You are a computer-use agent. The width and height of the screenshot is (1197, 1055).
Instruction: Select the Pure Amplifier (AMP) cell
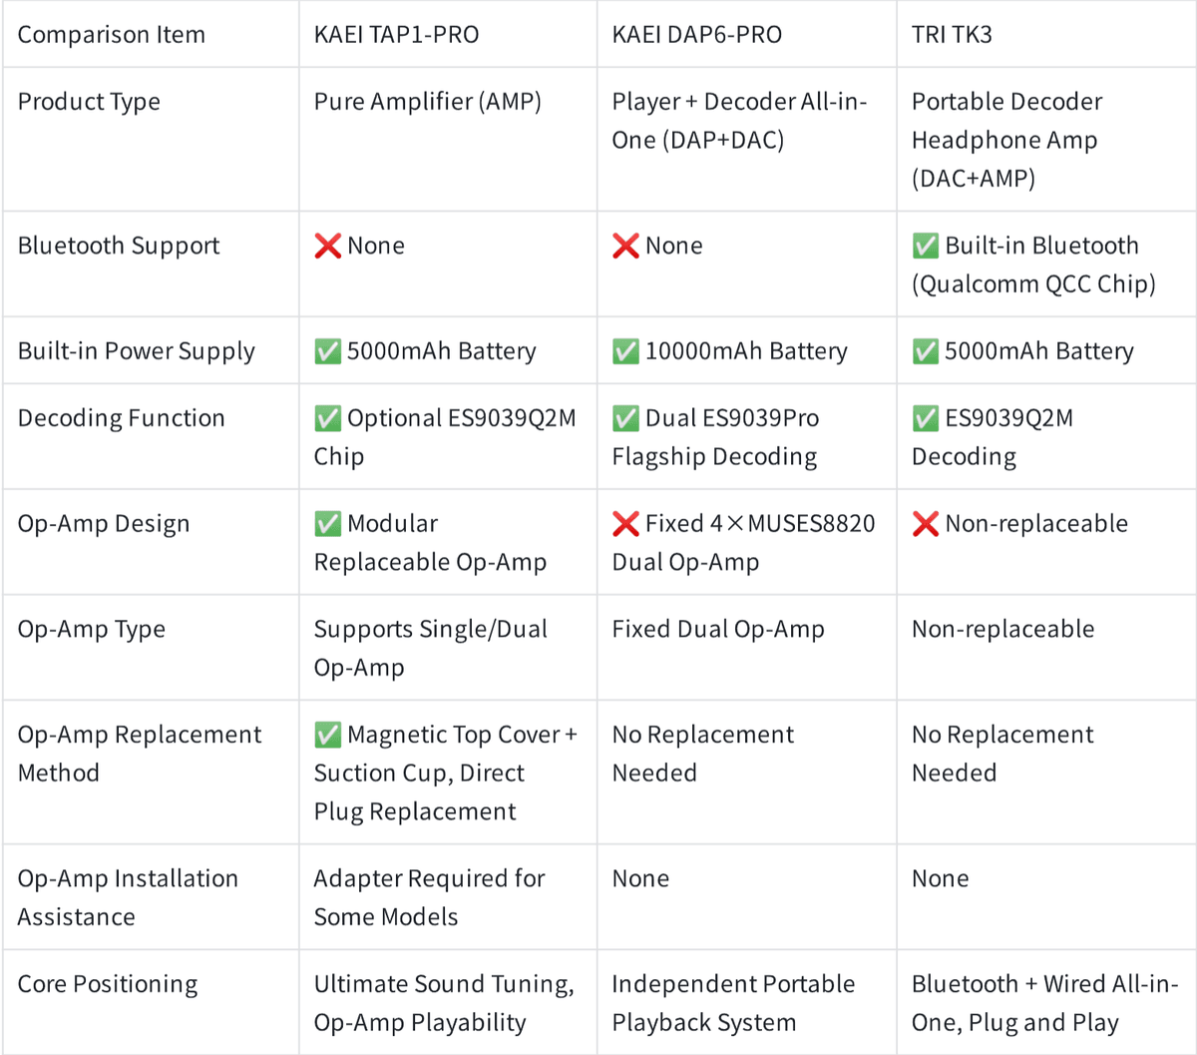pyautogui.click(x=427, y=102)
